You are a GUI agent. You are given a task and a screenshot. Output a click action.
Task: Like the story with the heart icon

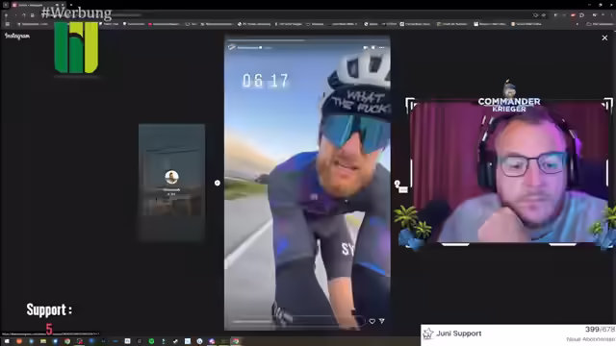372,321
